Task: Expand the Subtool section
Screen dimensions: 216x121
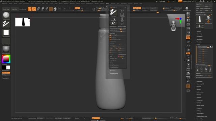Action: (198, 31)
